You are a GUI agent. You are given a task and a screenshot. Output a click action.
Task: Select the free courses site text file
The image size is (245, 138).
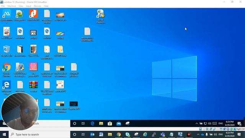pyautogui.click(x=47, y=16)
